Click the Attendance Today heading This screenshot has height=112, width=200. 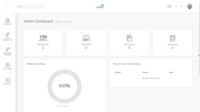pos(36,64)
